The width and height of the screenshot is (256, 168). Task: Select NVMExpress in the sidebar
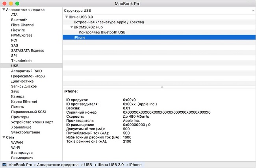pyautogui.click(x=22, y=35)
